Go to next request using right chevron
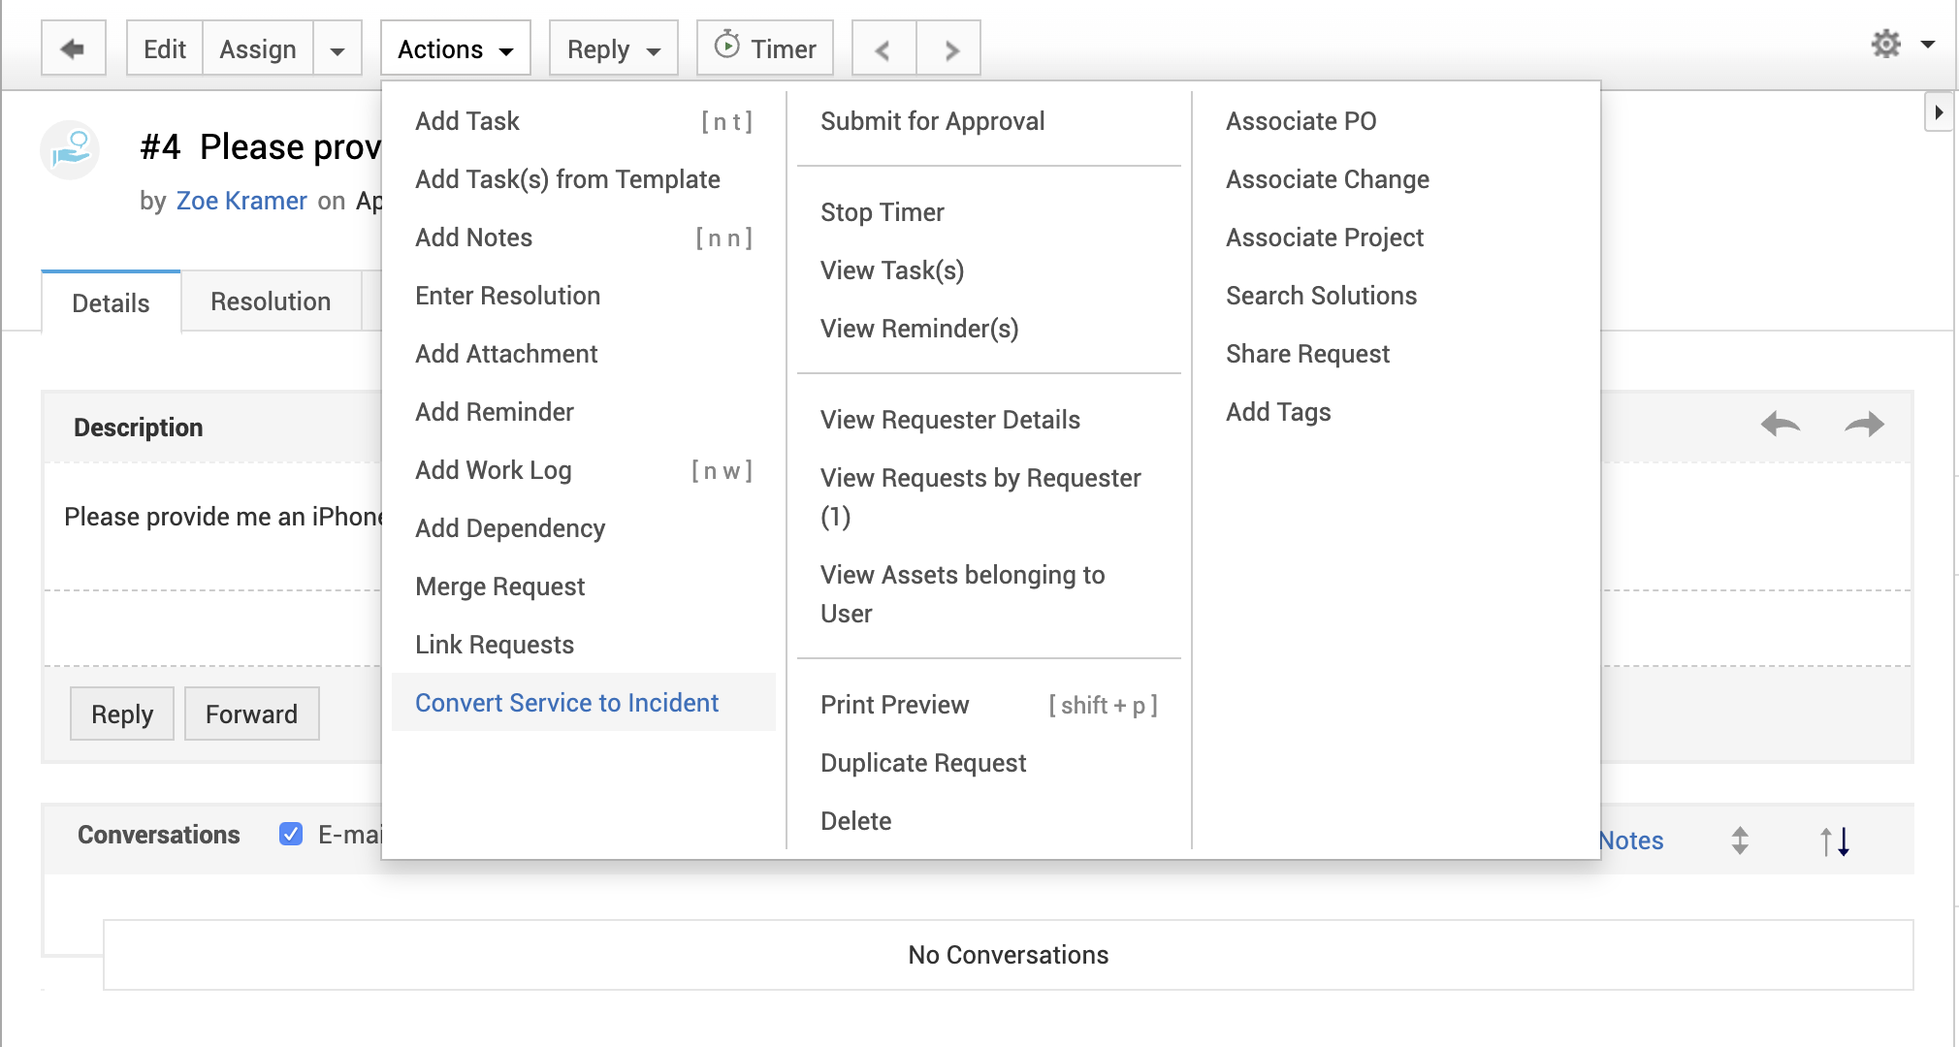This screenshot has width=1959, height=1047. [x=950, y=49]
